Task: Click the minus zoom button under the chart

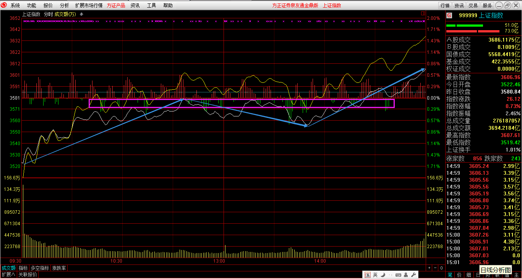Action: [435, 268]
